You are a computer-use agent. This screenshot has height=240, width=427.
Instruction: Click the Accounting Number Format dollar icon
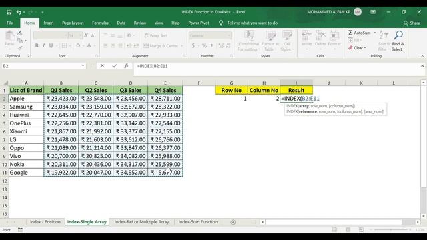(x=193, y=46)
